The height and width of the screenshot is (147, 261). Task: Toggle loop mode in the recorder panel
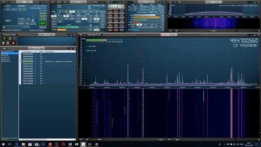click(x=15, y=38)
